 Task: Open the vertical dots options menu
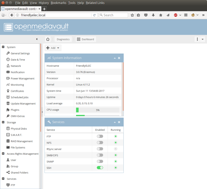point(197,39)
